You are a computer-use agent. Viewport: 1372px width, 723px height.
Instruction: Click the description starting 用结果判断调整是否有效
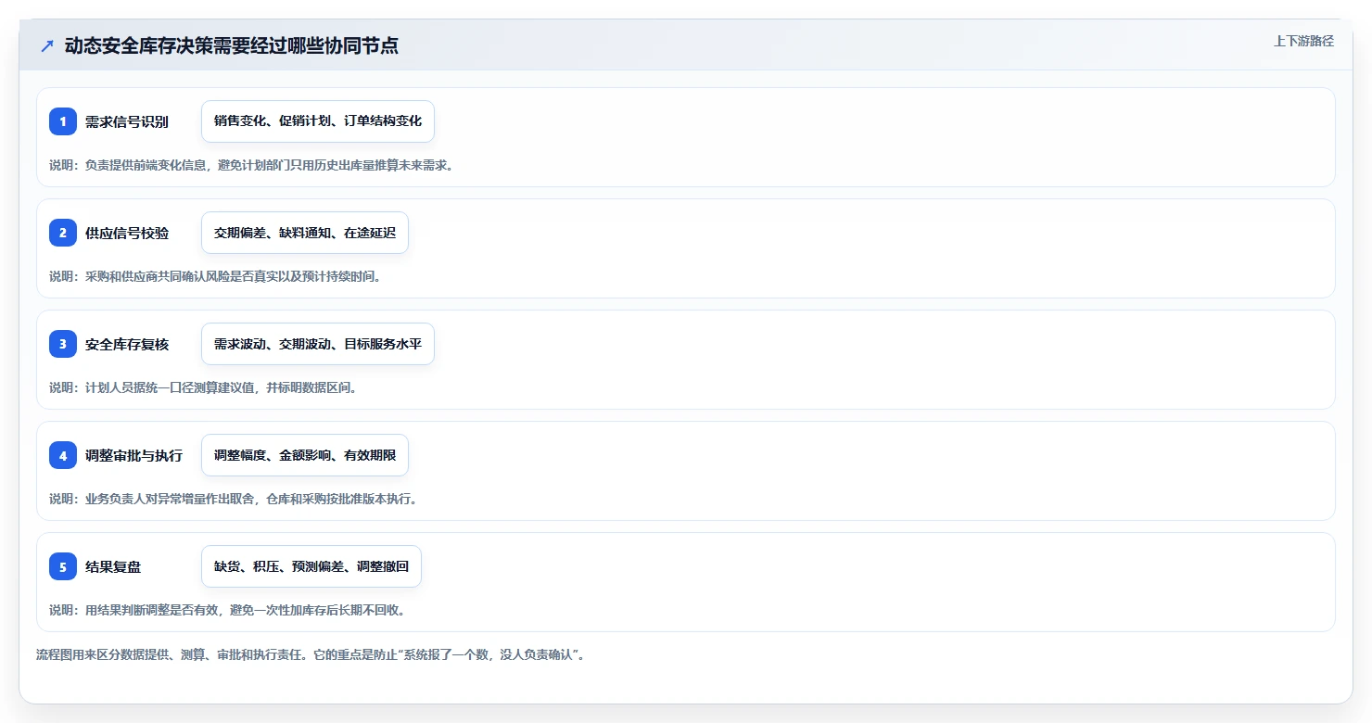[227, 610]
